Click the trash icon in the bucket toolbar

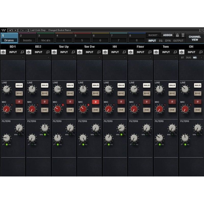point(183,35)
